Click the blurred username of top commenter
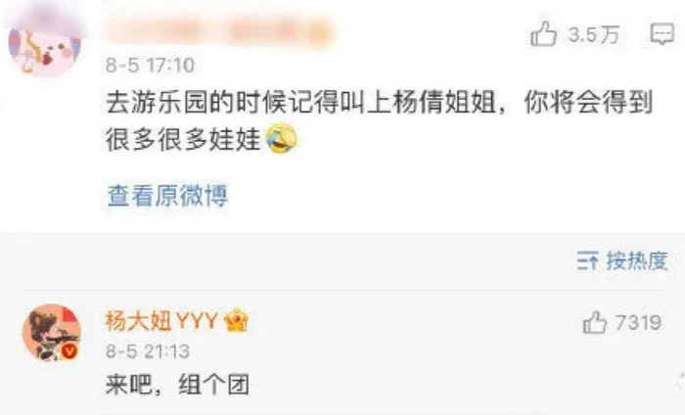 coord(220,31)
